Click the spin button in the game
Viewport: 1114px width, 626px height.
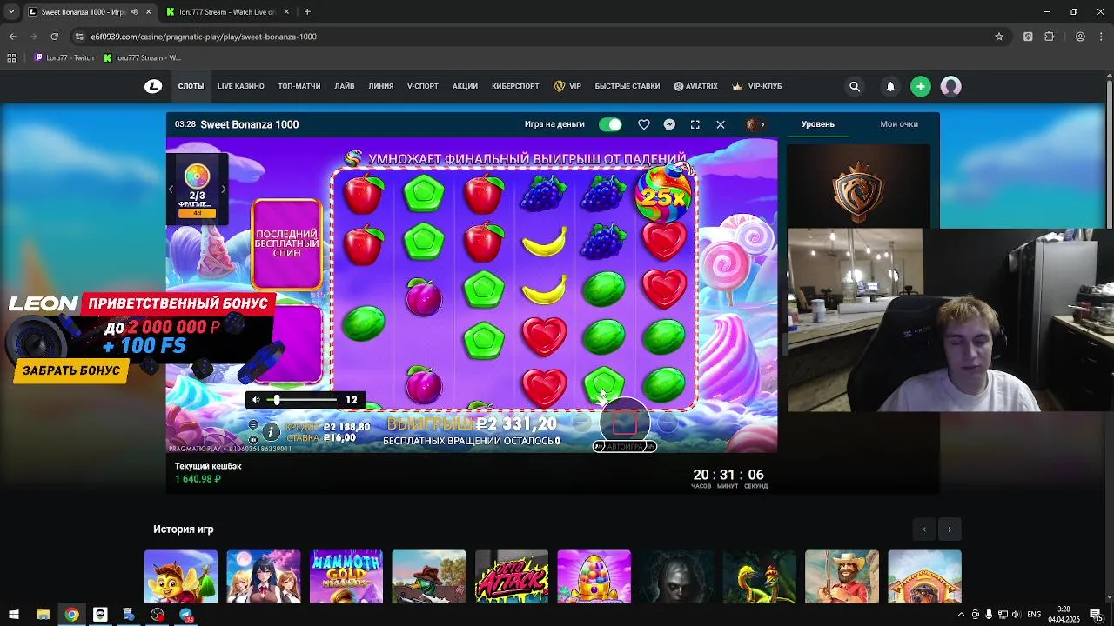[x=625, y=422]
